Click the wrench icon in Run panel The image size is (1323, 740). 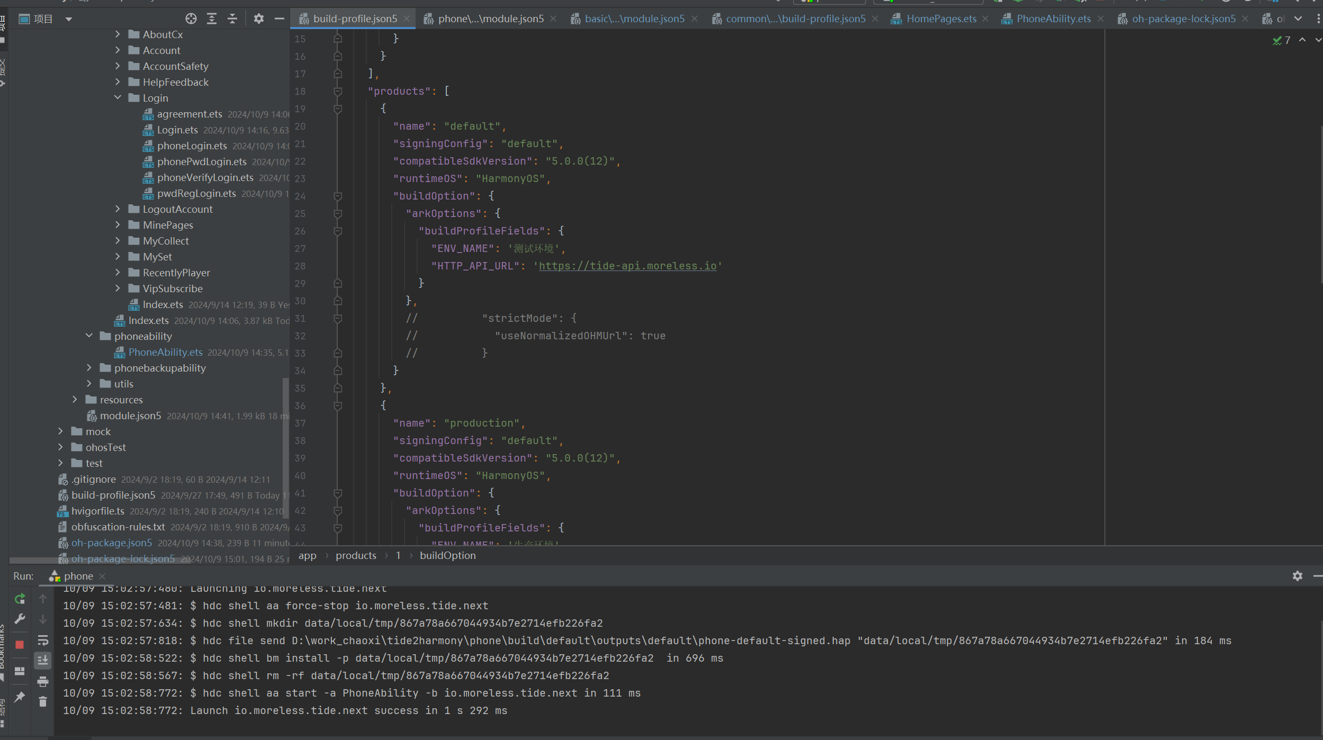coord(20,619)
